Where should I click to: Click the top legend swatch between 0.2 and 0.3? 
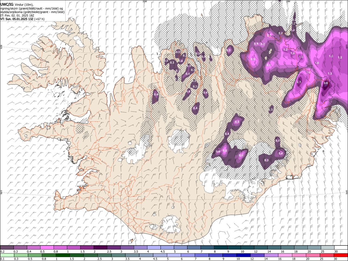(x=7, y=248)
